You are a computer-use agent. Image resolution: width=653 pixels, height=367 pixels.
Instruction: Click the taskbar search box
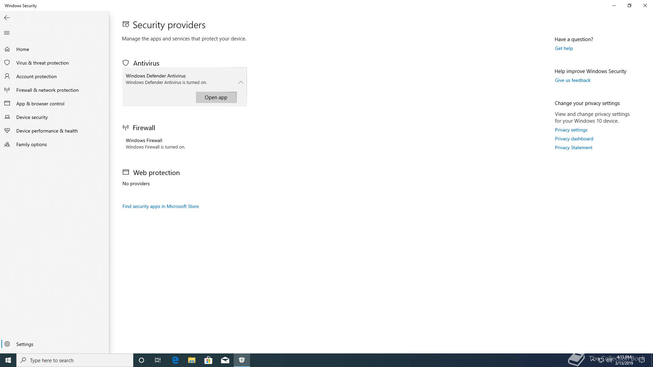coord(75,360)
